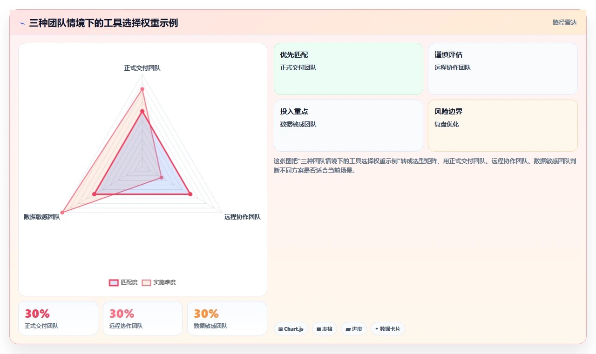Click 复盘优化 text in 风险边界 card

(x=447, y=124)
